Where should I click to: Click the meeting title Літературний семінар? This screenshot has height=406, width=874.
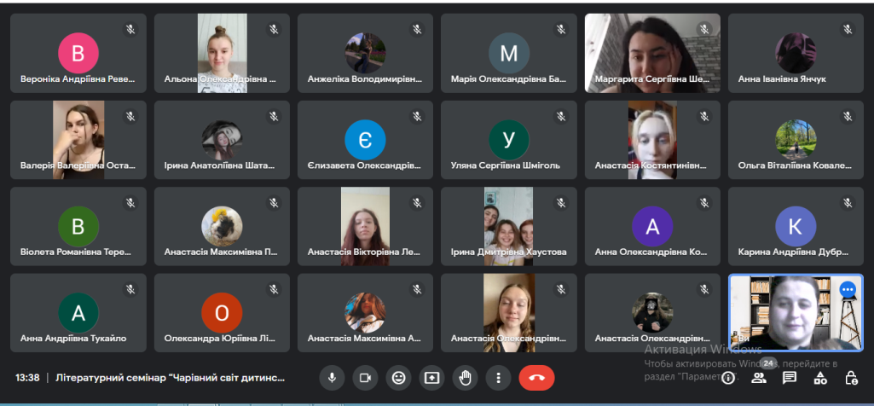tap(171, 378)
